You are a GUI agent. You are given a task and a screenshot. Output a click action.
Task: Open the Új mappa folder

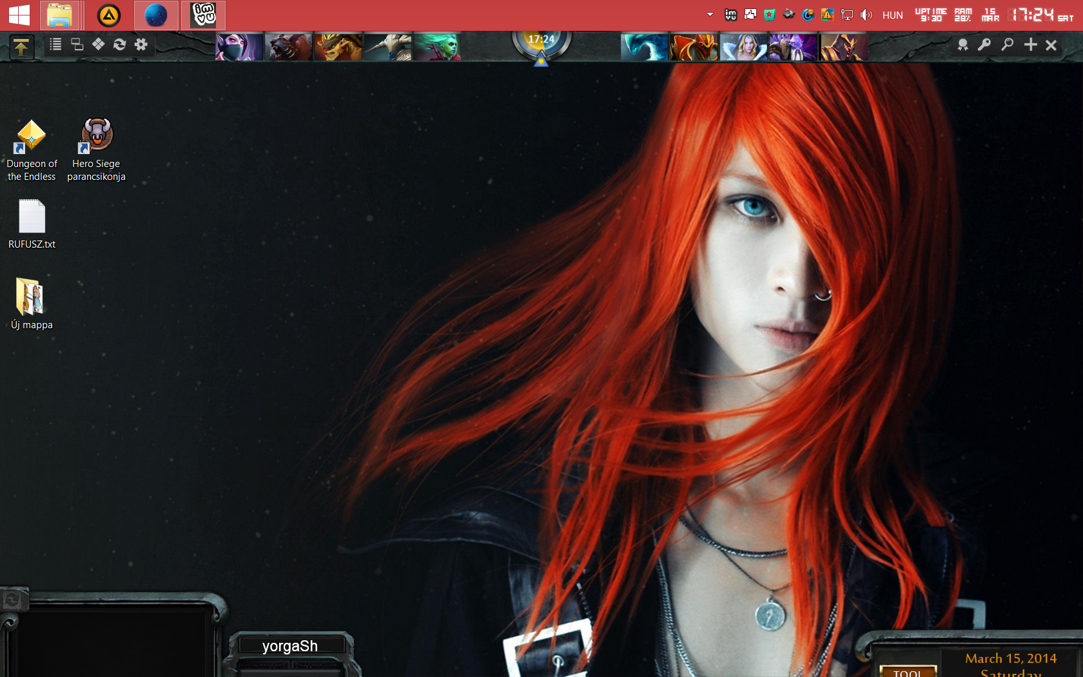32,304
